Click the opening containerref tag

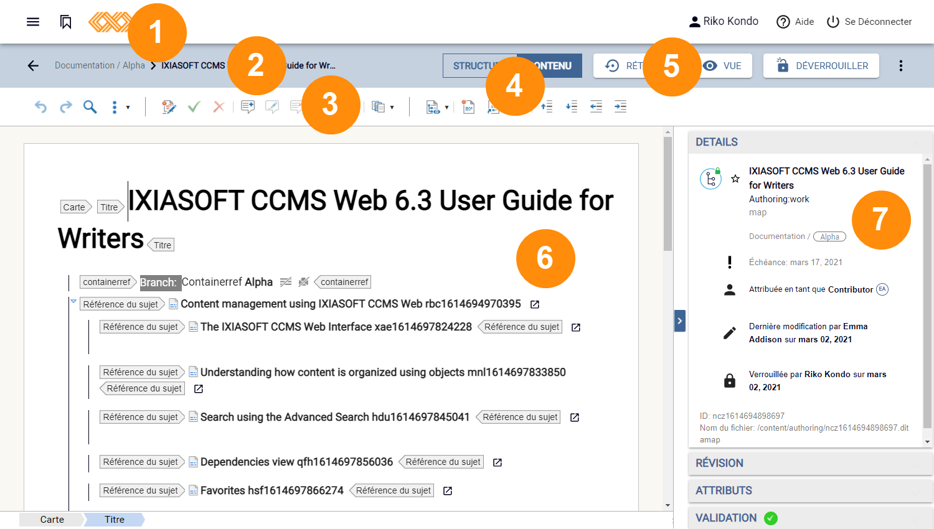coord(108,282)
